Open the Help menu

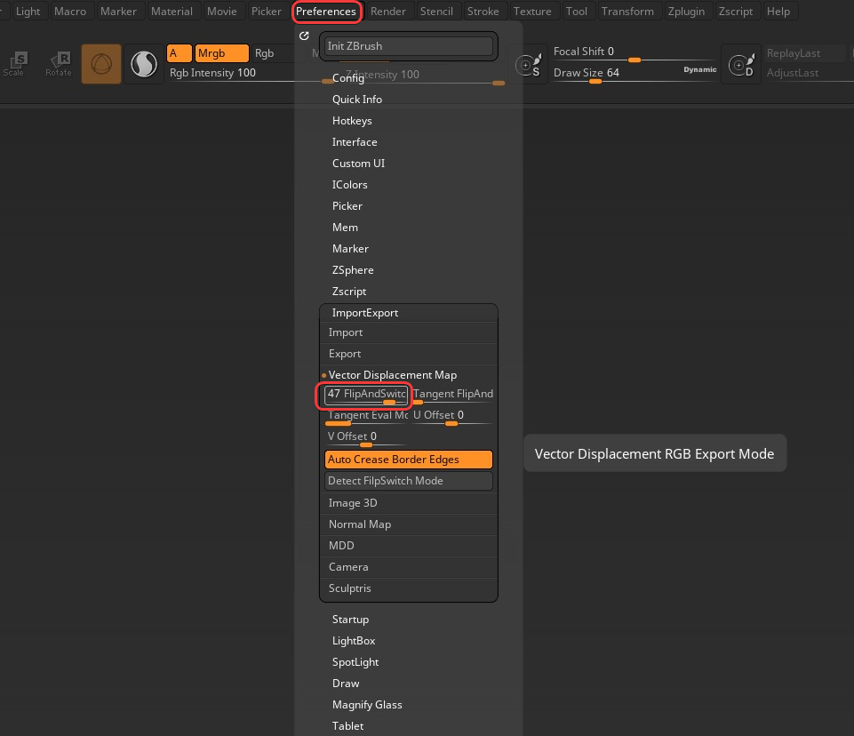(x=778, y=11)
